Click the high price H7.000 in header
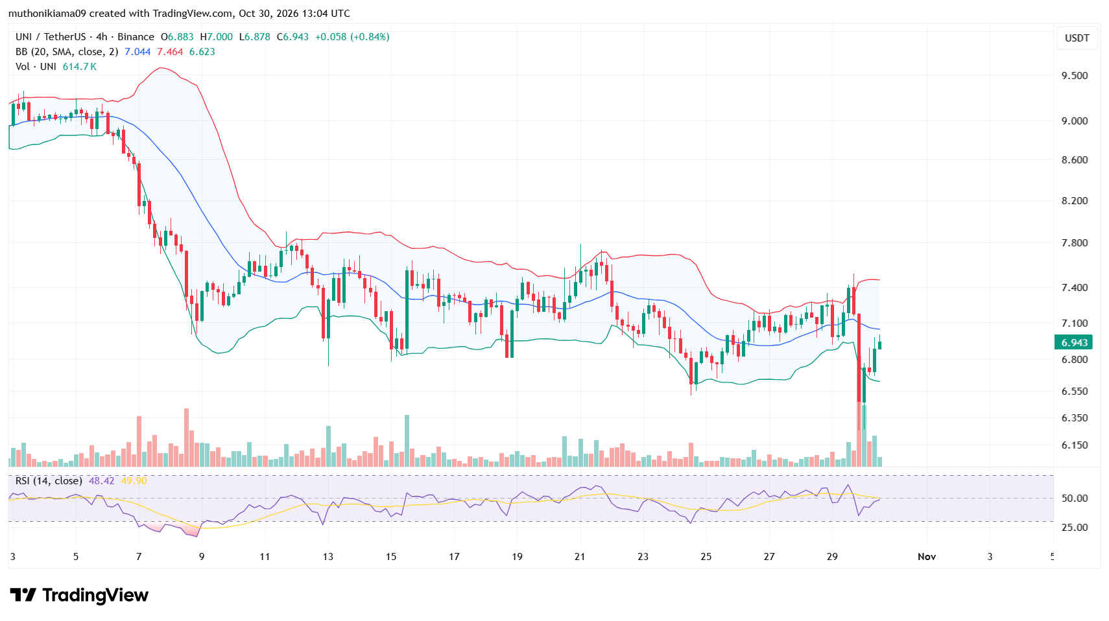Viewport: 1109px width, 621px height. click(217, 37)
